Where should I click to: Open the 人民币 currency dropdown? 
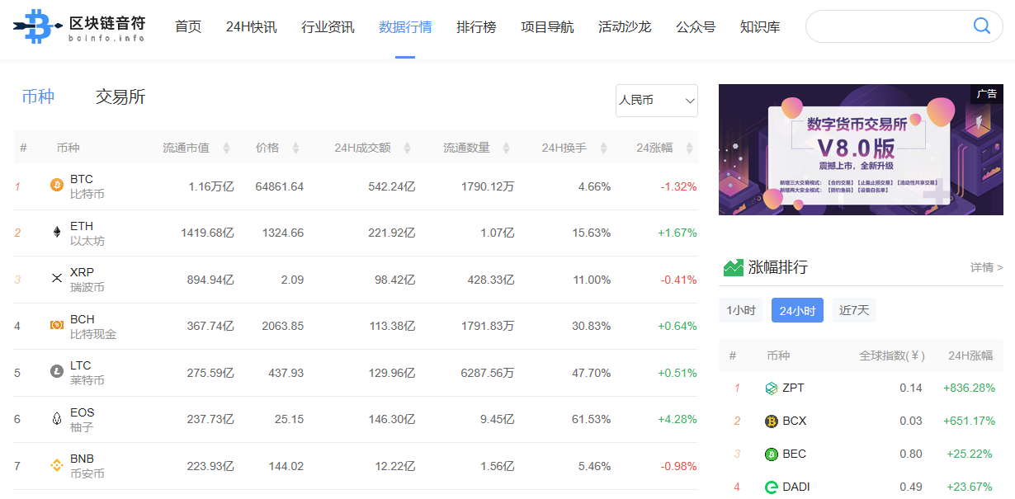(656, 101)
